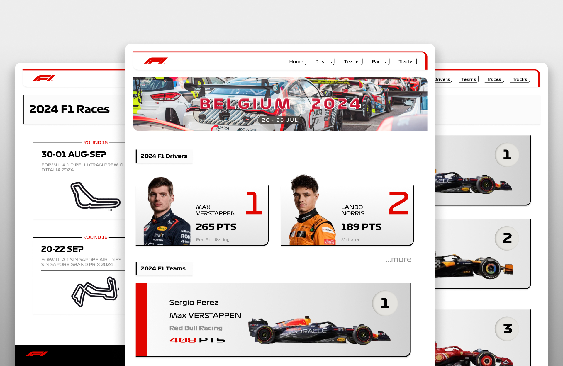Click the F1 logo in black footer

[x=37, y=354]
